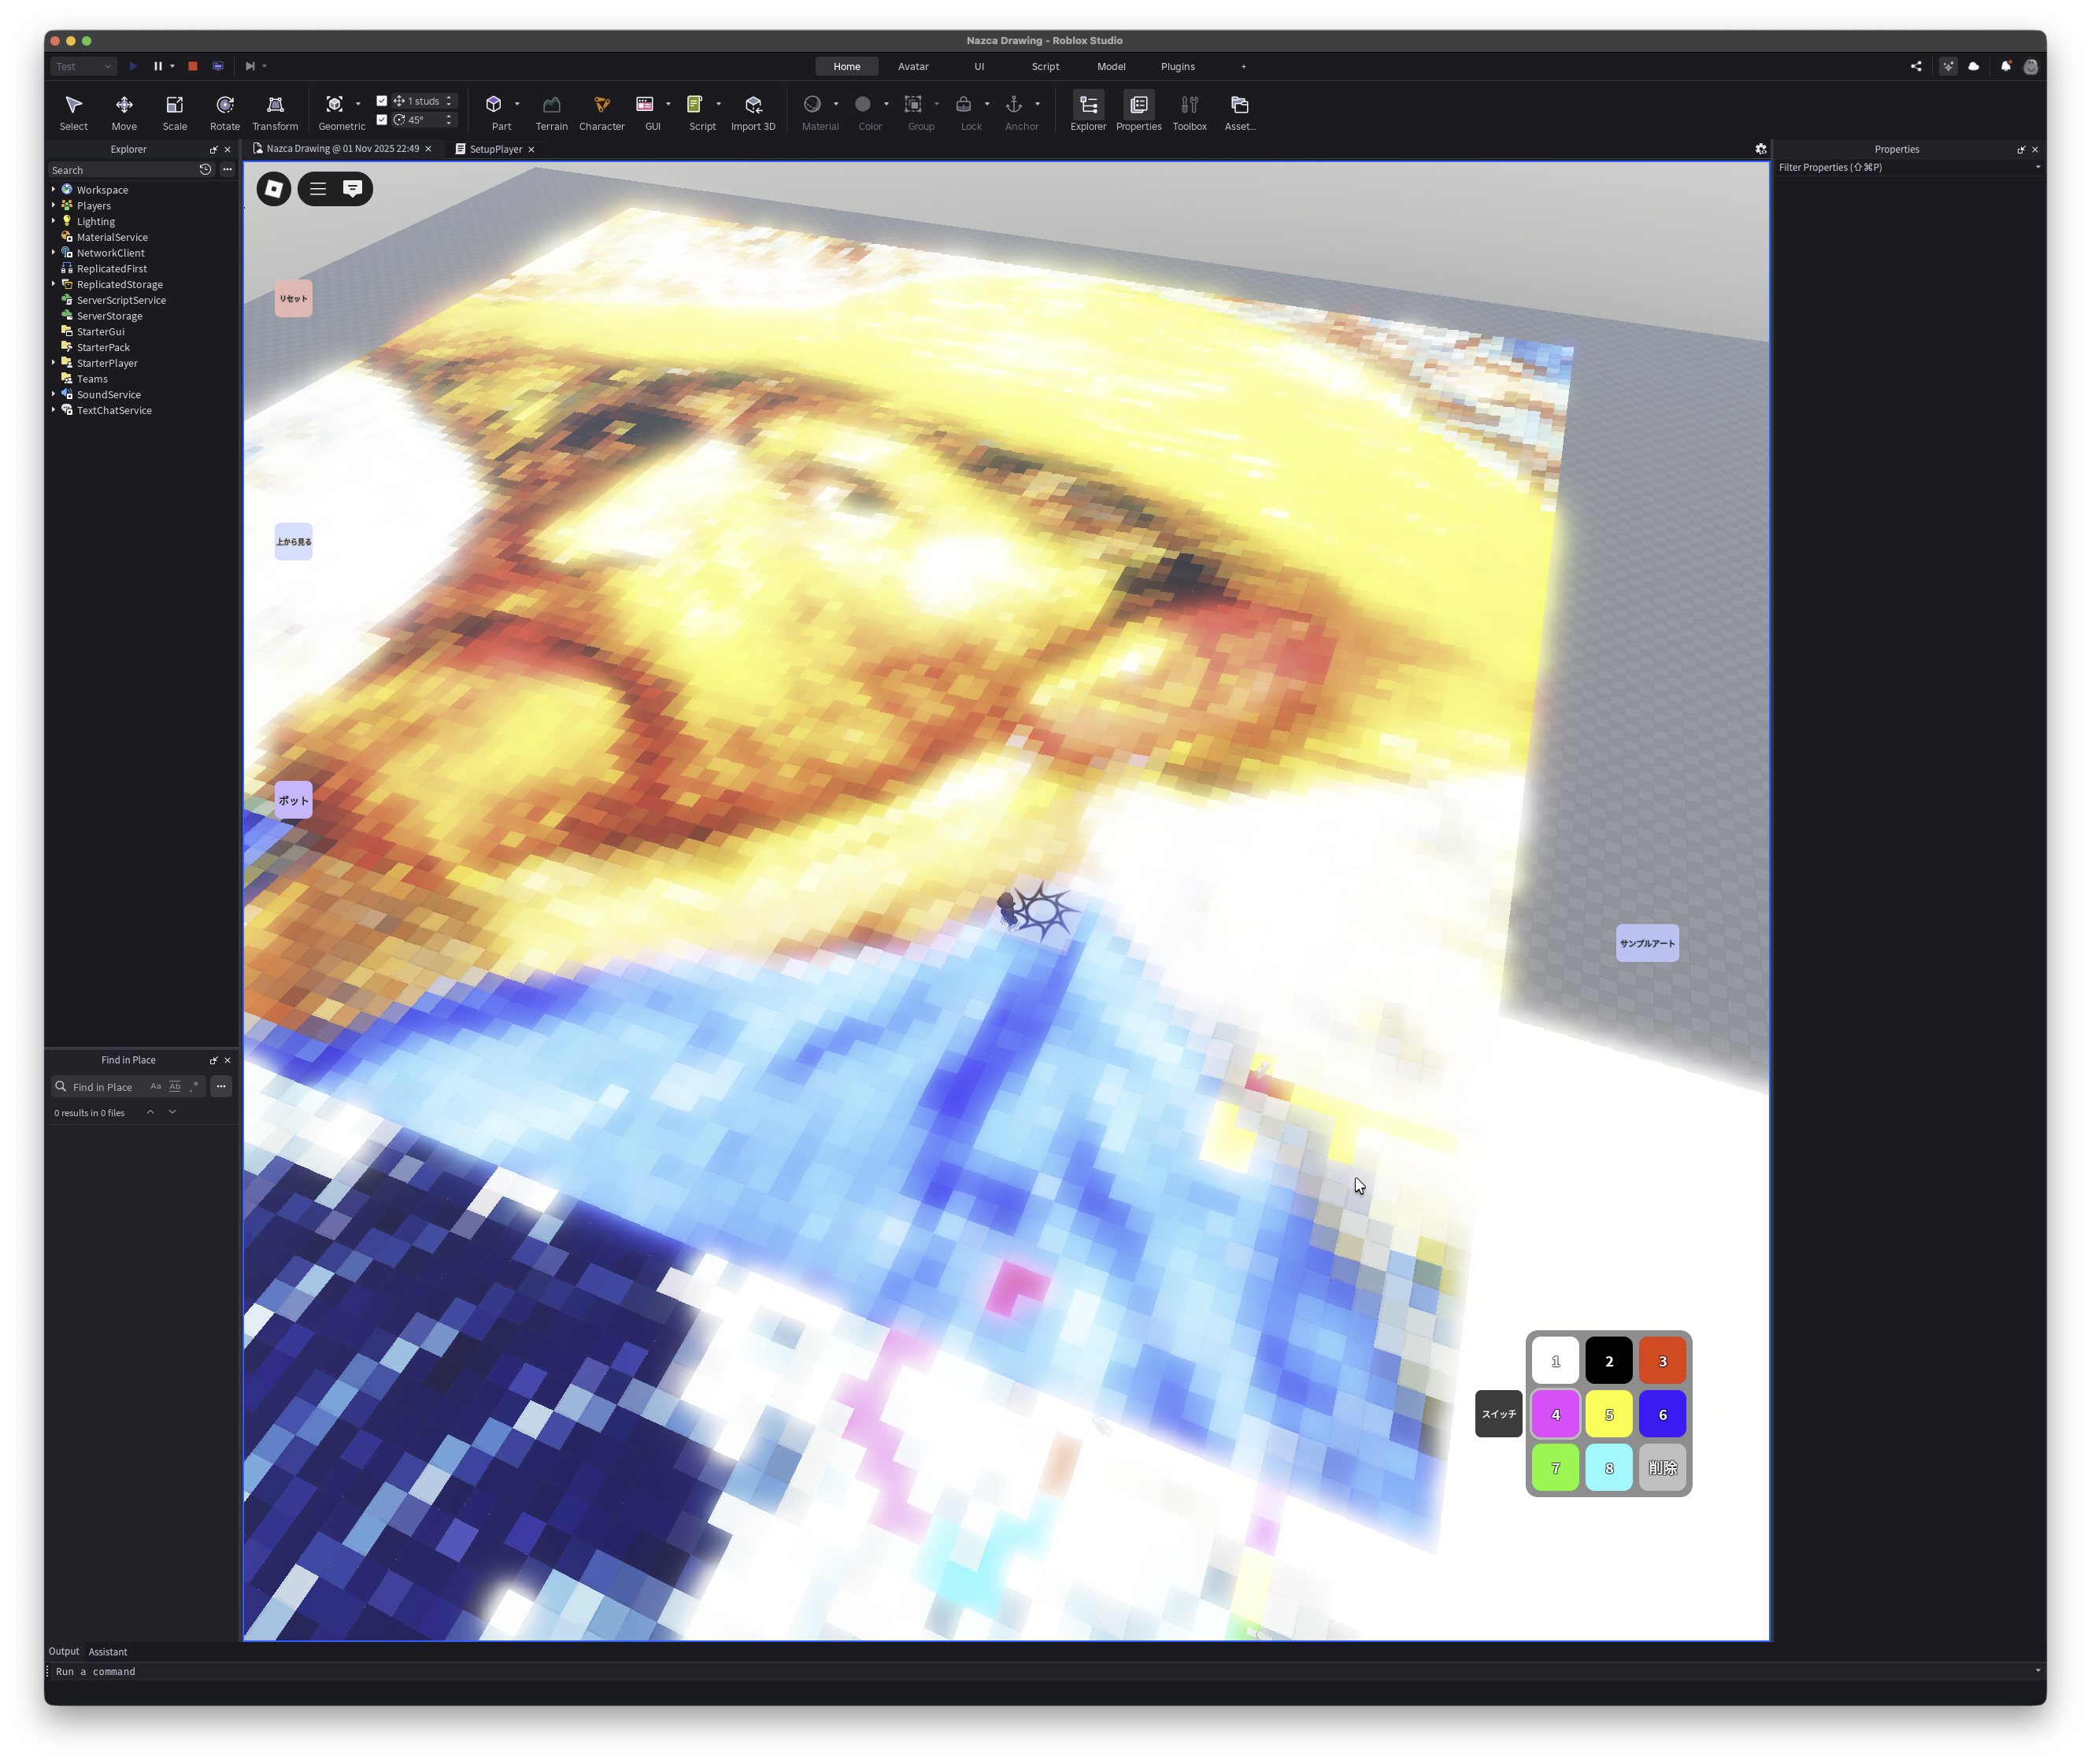2091x1764 pixels.
Task: Switch to the Model ribbon tab
Action: [x=1110, y=66]
